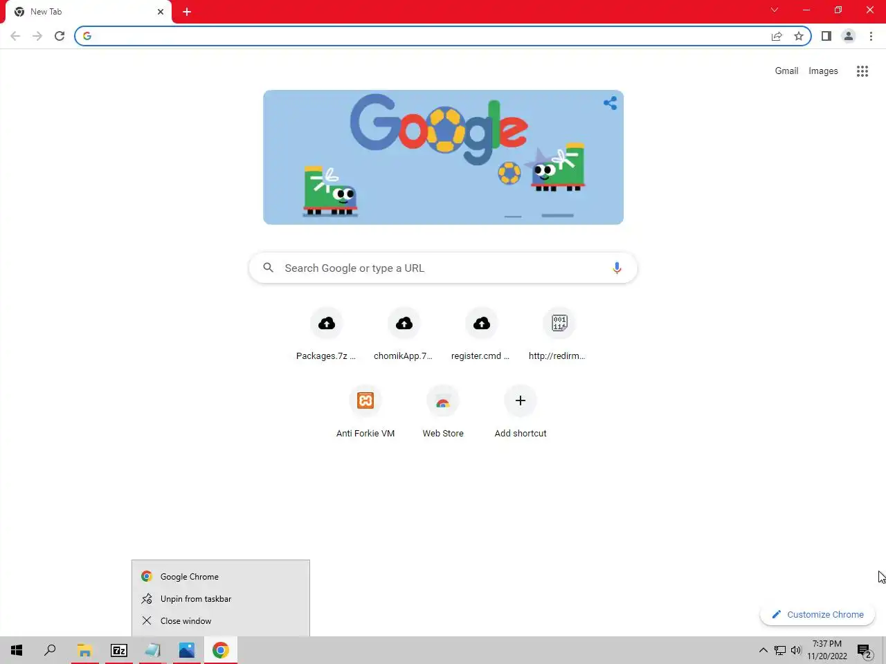This screenshot has height=664, width=886.
Task: Go forward using the forward arrow
Action: click(x=37, y=36)
